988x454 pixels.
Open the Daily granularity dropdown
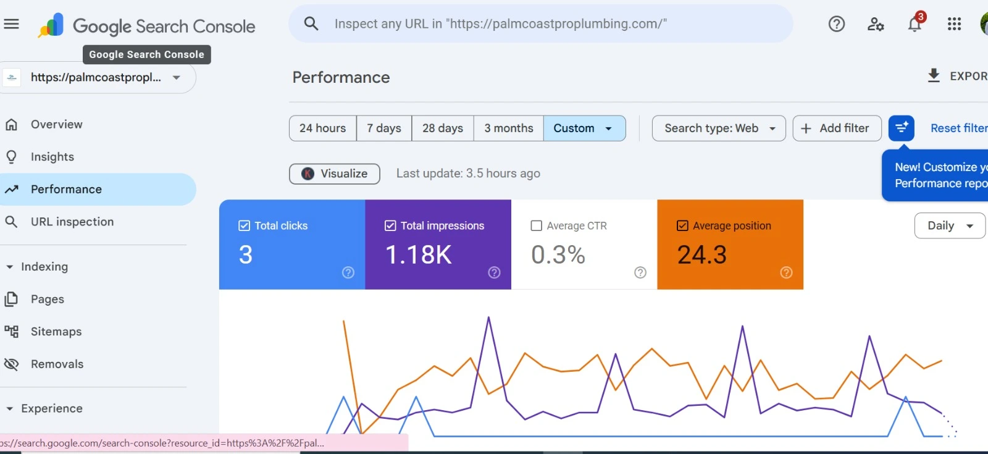click(950, 225)
